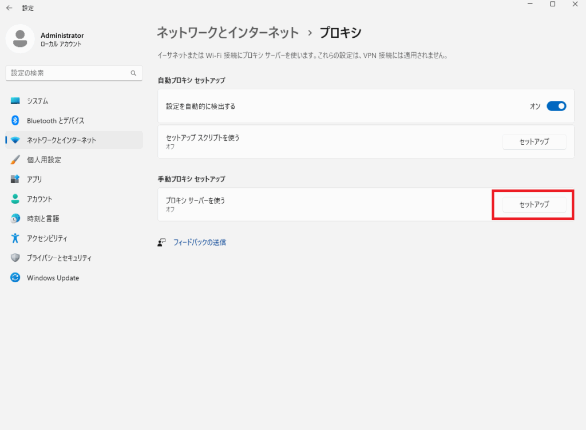Click the Administrator profile avatar

coord(20,39)
